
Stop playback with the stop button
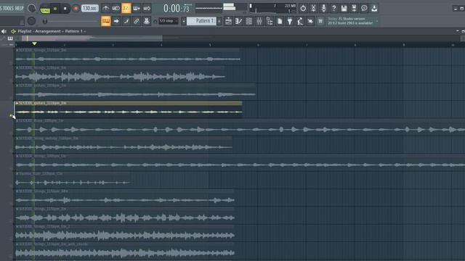pyautogui.click(x=65, y=9)
